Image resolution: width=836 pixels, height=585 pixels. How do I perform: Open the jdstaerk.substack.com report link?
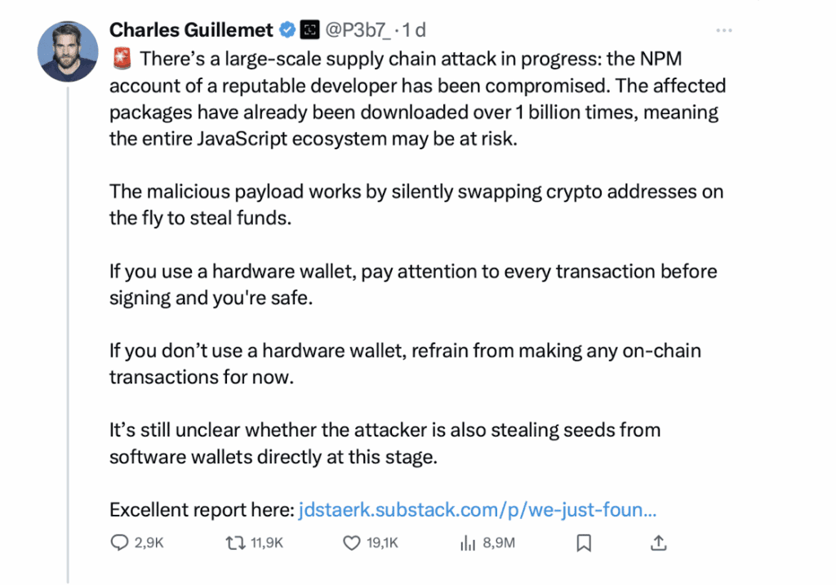[479, 509]
